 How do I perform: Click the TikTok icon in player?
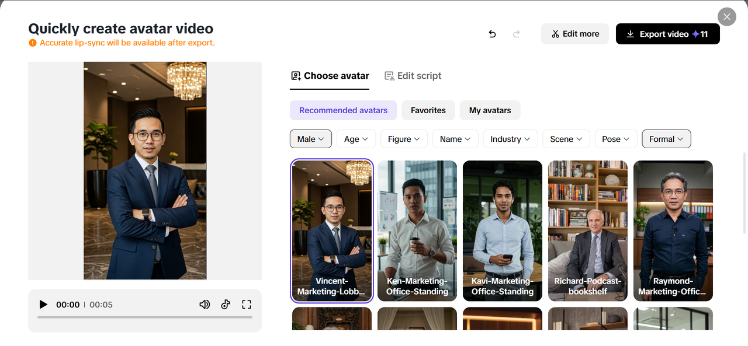pos(226,305)
